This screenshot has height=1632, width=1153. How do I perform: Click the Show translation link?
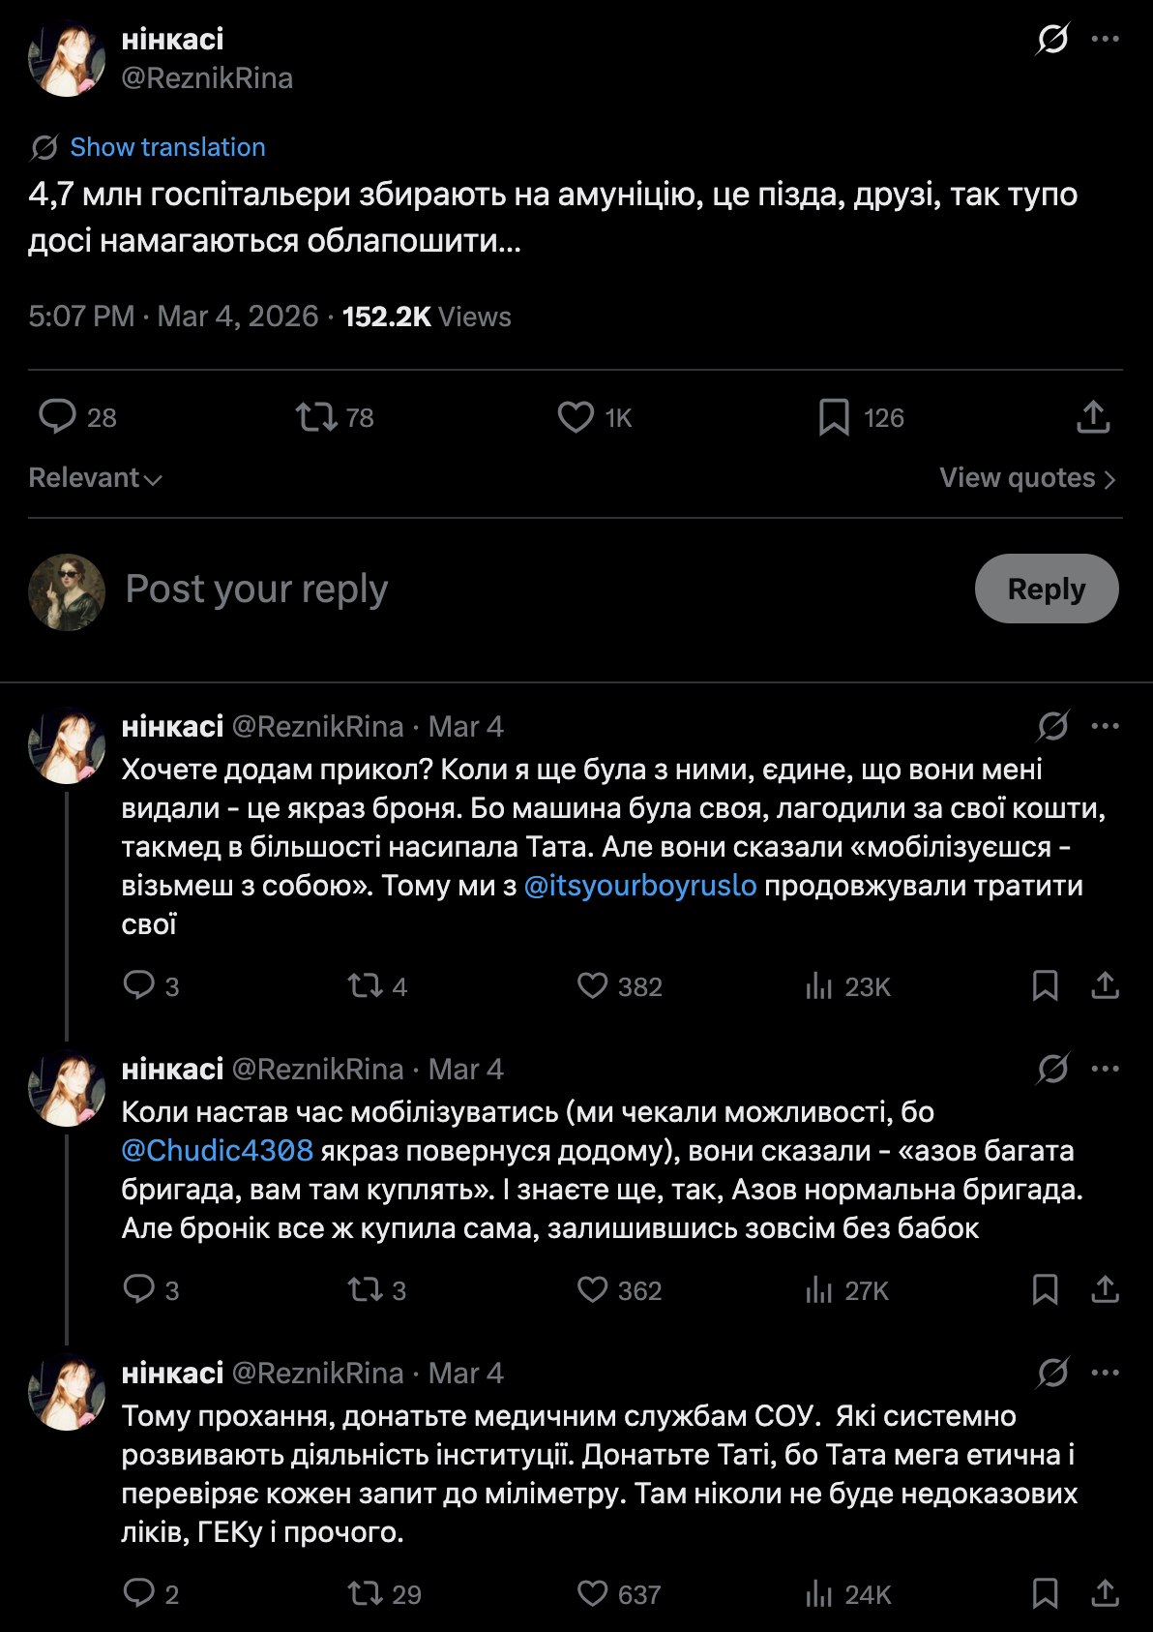click(x=167, y=147)
